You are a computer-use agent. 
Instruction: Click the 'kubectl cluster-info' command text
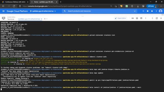coord(98,57)
